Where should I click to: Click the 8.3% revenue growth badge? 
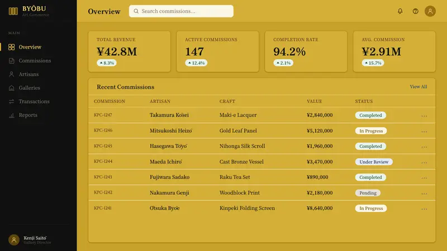107,63
